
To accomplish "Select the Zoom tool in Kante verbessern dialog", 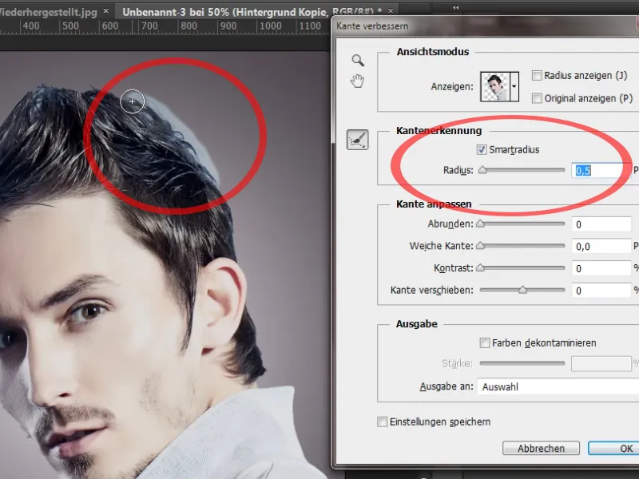I will coord(358,61).
